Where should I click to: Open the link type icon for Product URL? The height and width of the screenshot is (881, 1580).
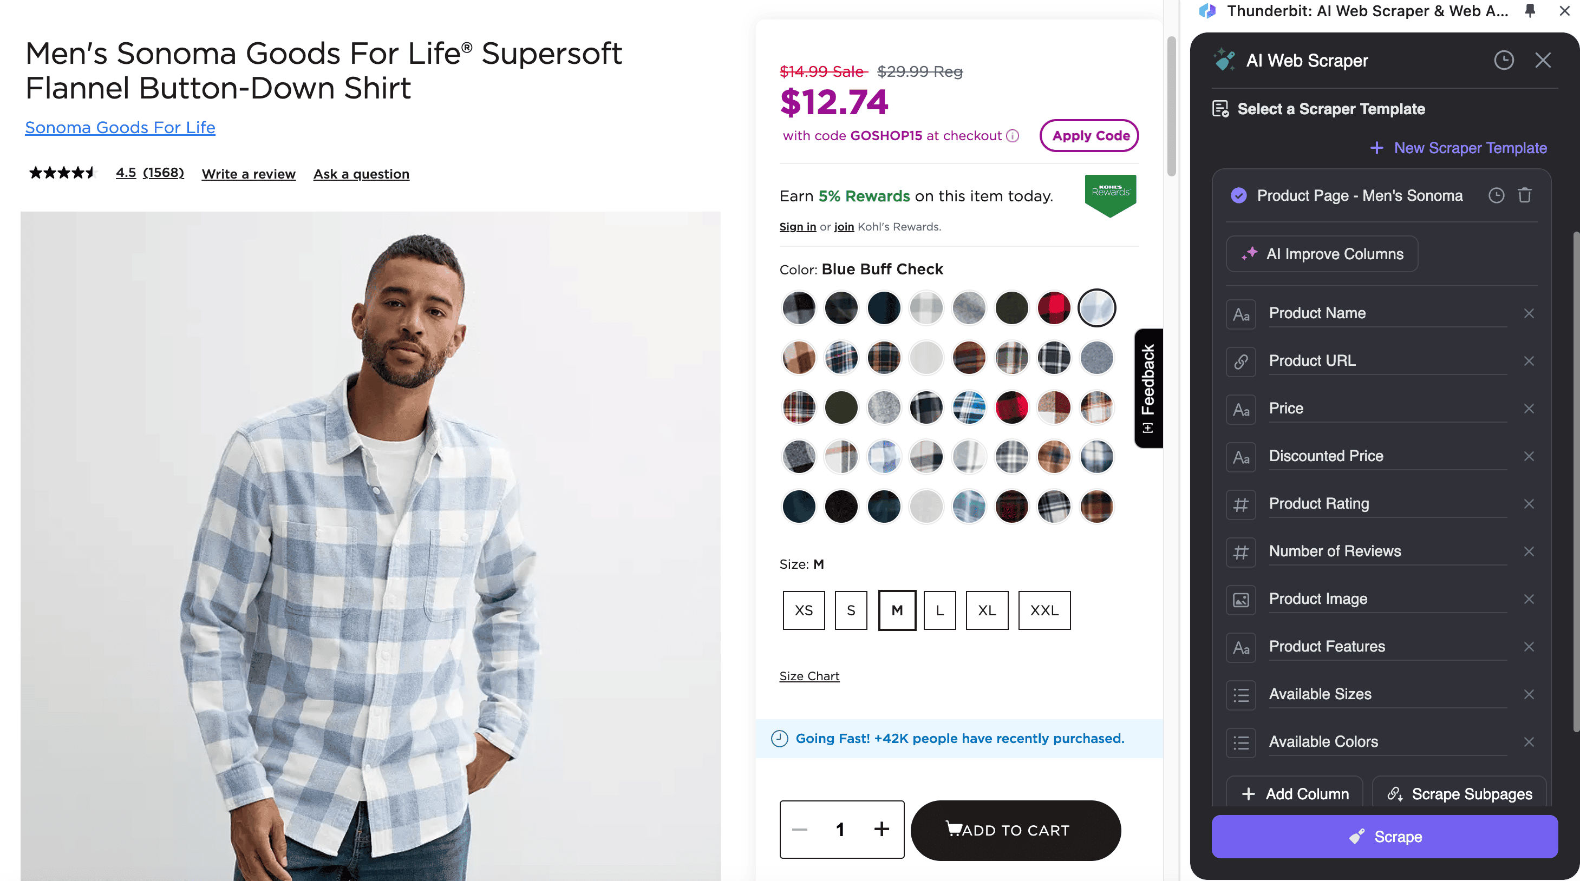click(1241, 361)
